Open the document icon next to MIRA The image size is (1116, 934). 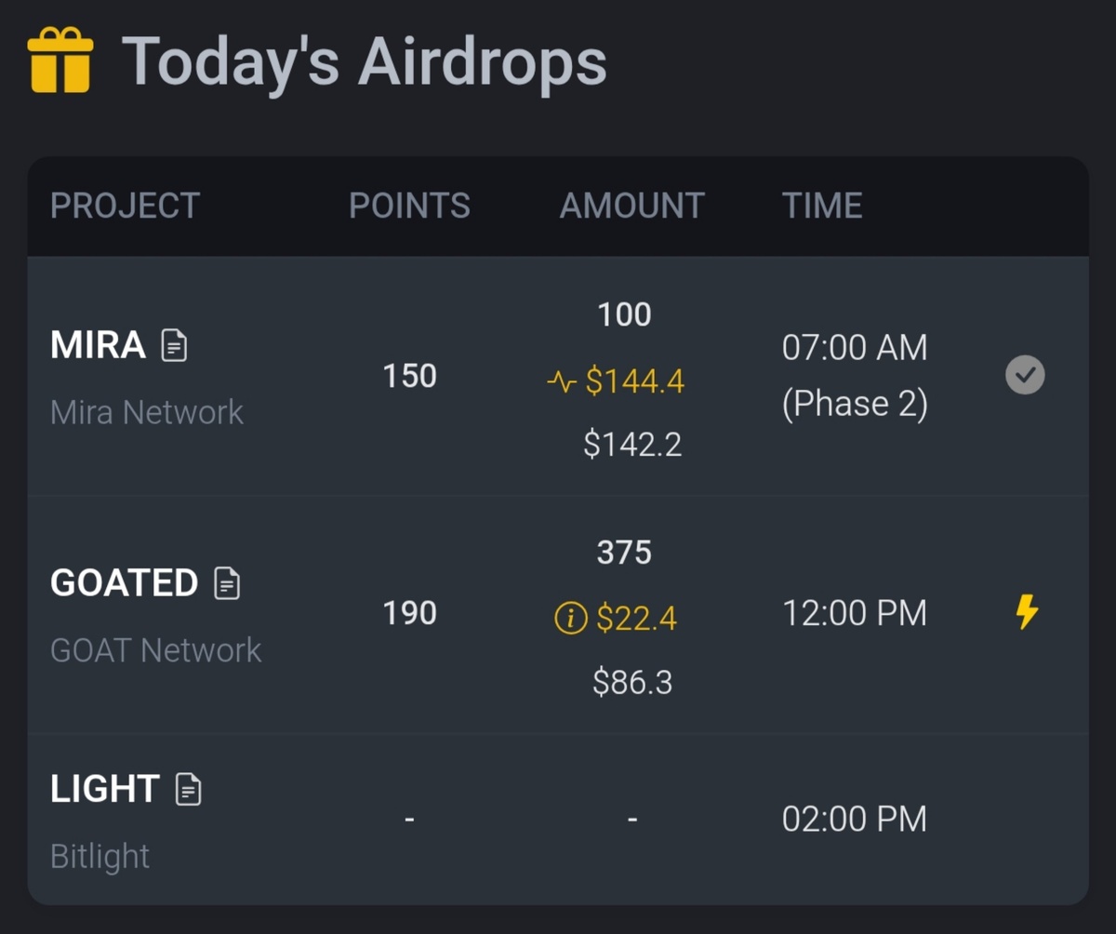point(174,346)
